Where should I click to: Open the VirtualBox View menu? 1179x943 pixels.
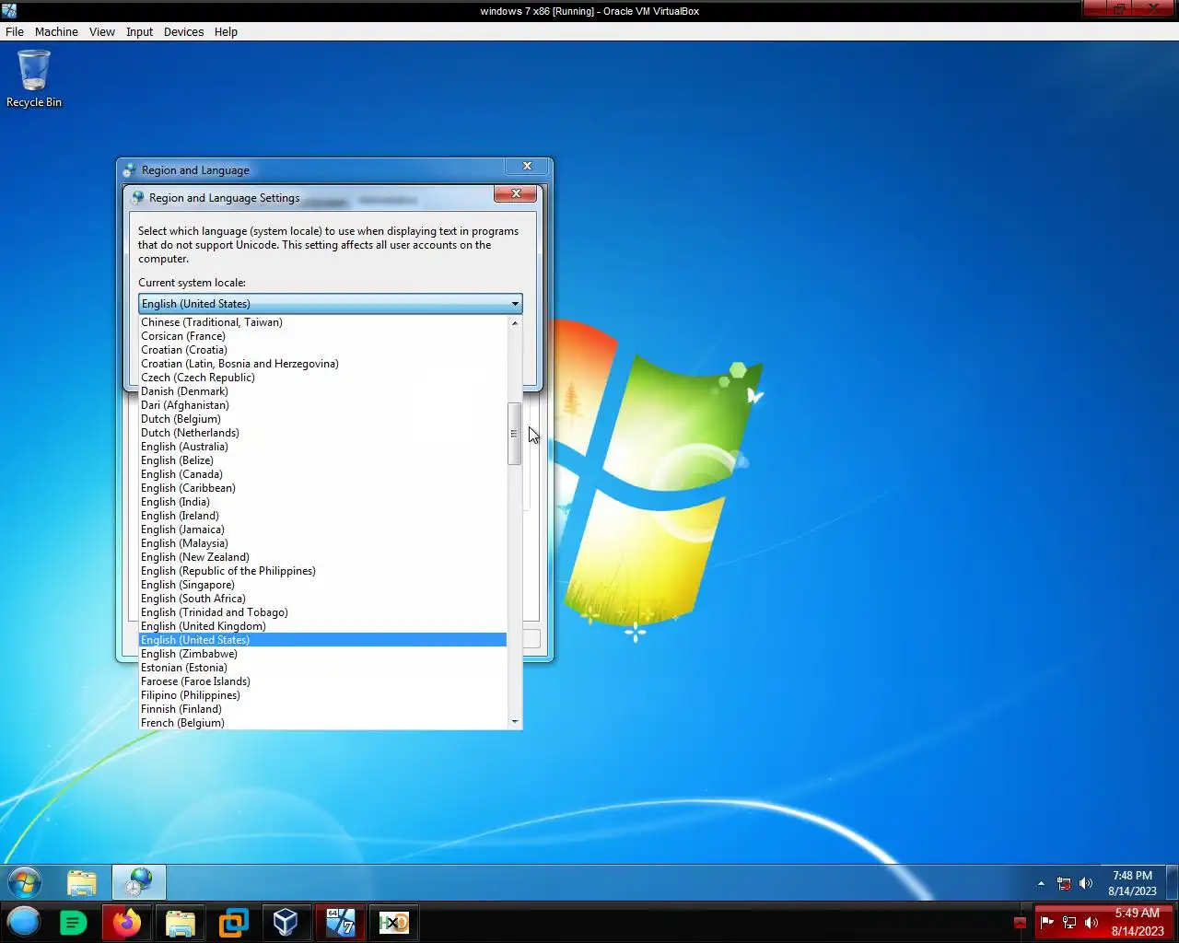[101, 31]
